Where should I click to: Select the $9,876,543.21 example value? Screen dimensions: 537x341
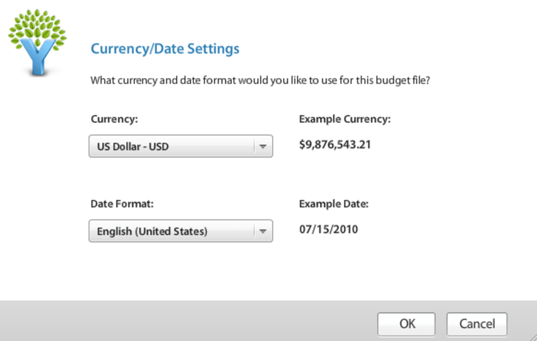click(335, 145)
